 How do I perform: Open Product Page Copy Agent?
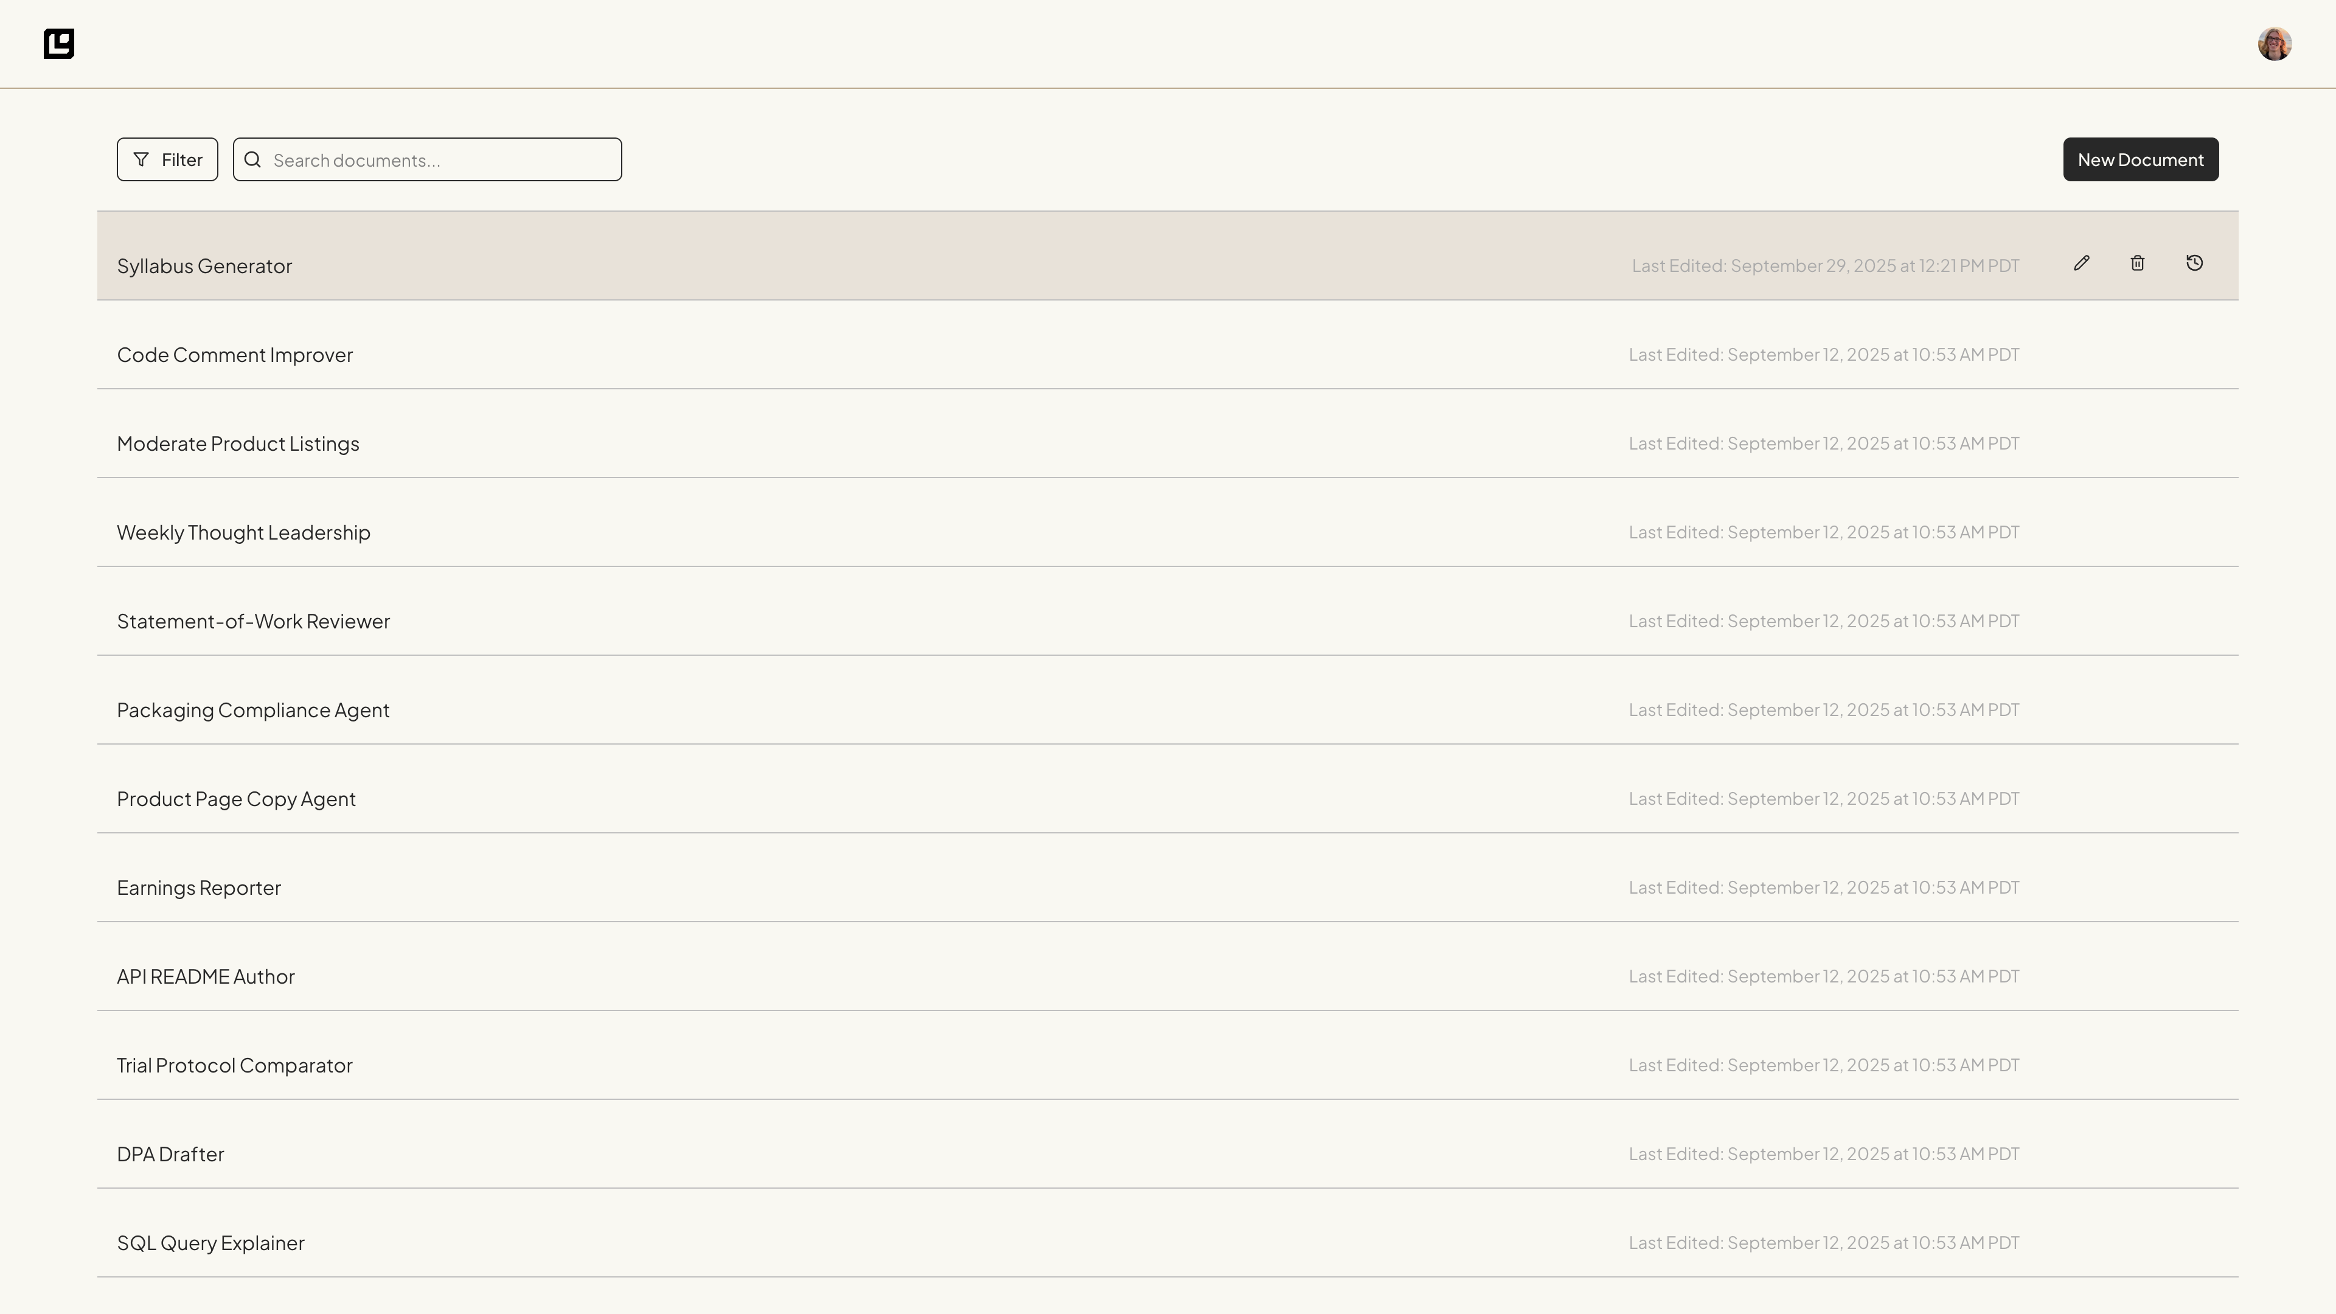point(237,799)
